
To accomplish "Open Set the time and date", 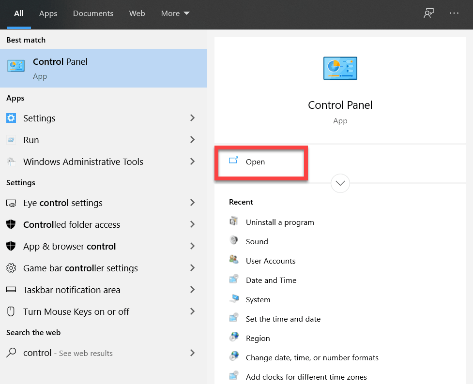I will 283,319.
